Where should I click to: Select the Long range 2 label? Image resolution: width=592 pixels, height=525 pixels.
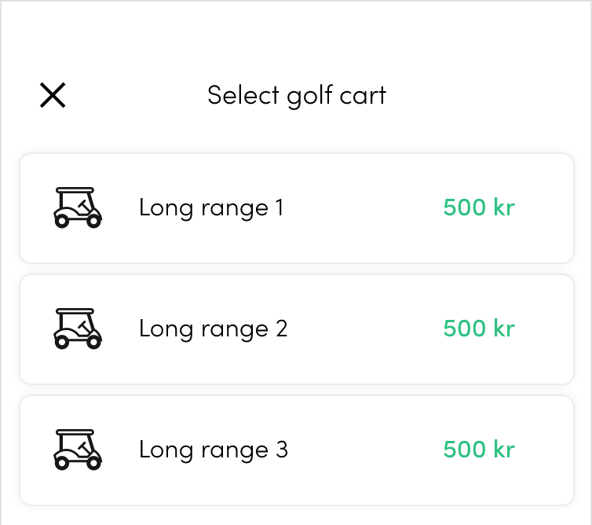click(214, 329)
